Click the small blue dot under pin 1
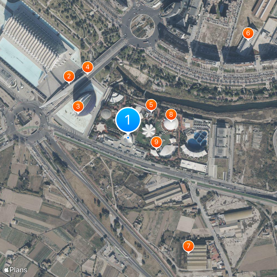The height and width of the screenshot is (277, 277). (x=128, y=137)
